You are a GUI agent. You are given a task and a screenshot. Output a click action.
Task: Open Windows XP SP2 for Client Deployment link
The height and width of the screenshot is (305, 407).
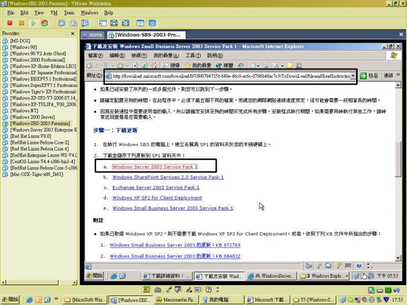(157, 198)
